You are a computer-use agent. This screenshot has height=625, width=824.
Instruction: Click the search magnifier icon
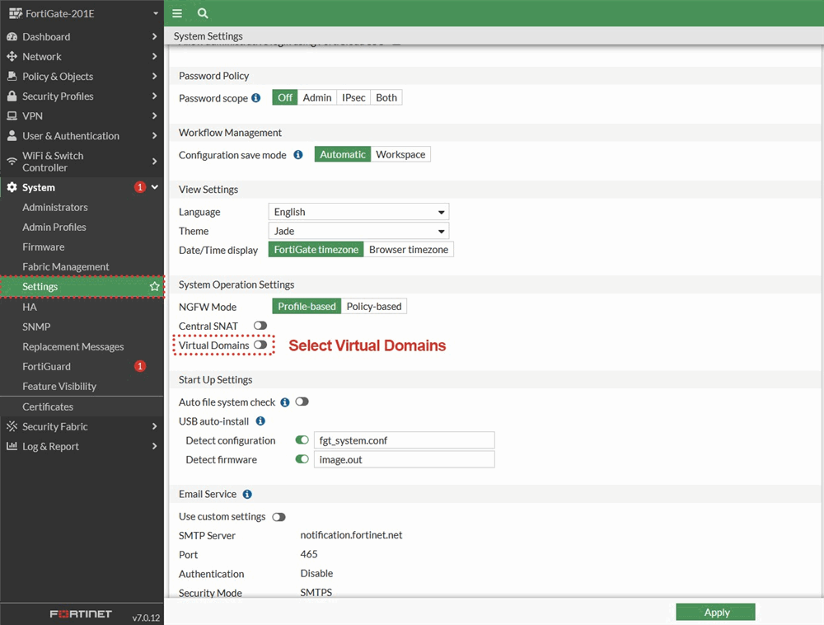tap(203, 13)
